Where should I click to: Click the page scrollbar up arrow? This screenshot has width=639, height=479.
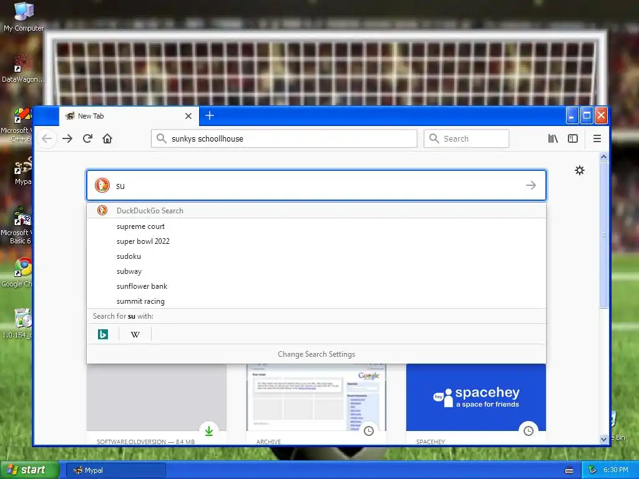[x=604, y=157]
